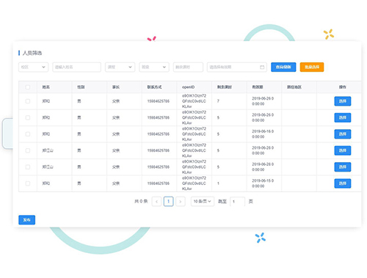This screenshot has width=367, height=278.
Task: Check the row with 5 hours dated 2019-06-26
Action: click(x=28, y=117)
